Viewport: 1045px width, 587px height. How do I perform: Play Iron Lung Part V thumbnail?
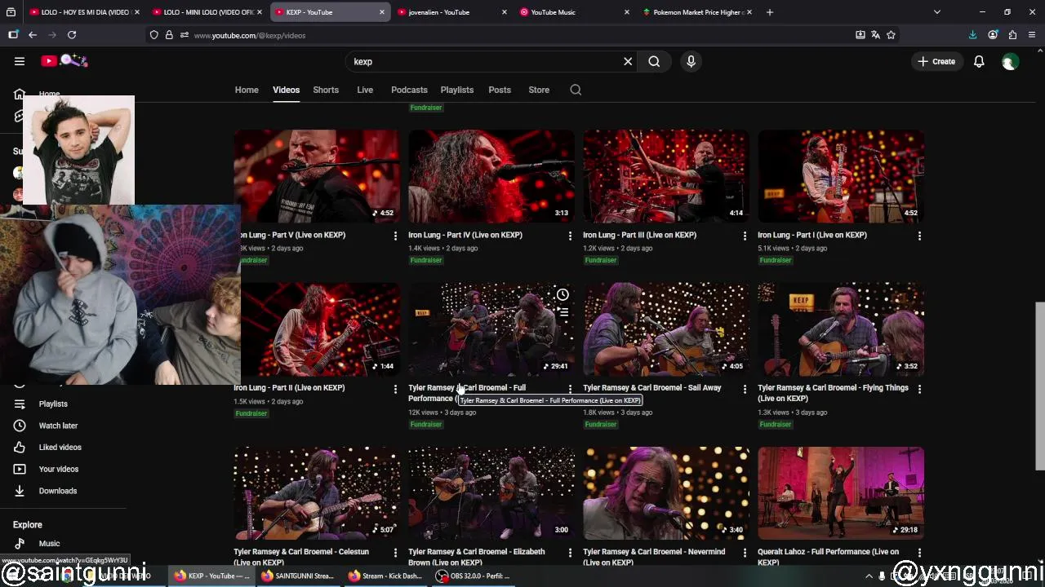coord(317,176)
